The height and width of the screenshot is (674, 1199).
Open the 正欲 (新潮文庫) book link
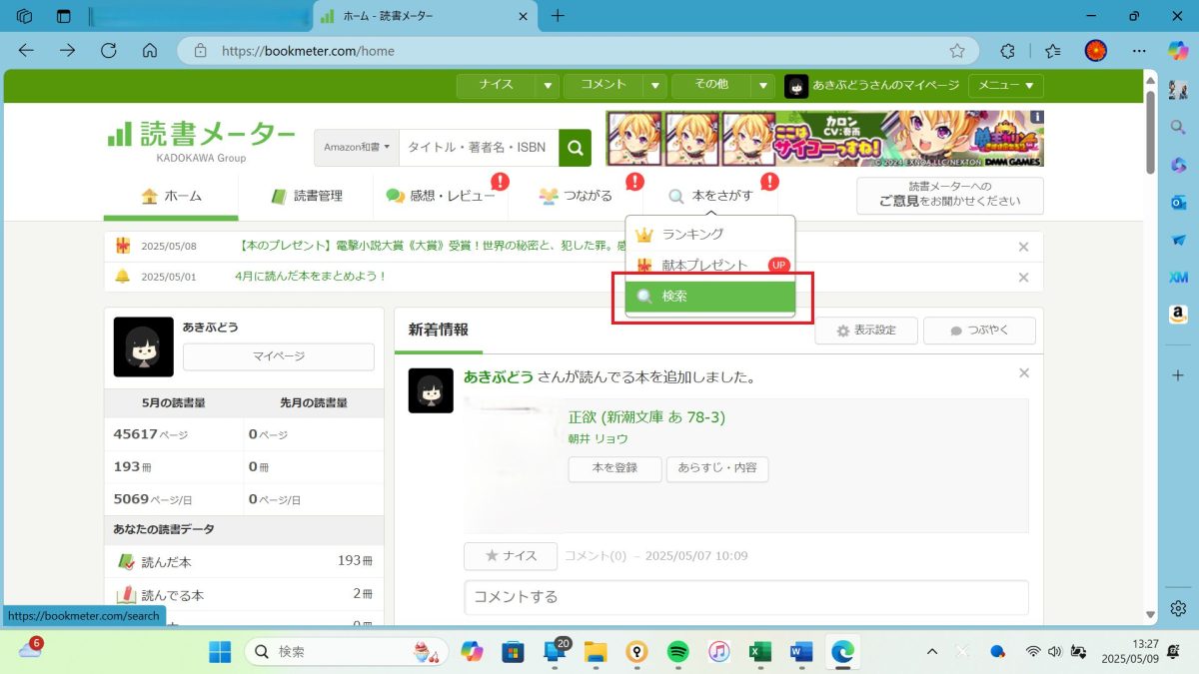pyautogui.click(x=646, y=417)
